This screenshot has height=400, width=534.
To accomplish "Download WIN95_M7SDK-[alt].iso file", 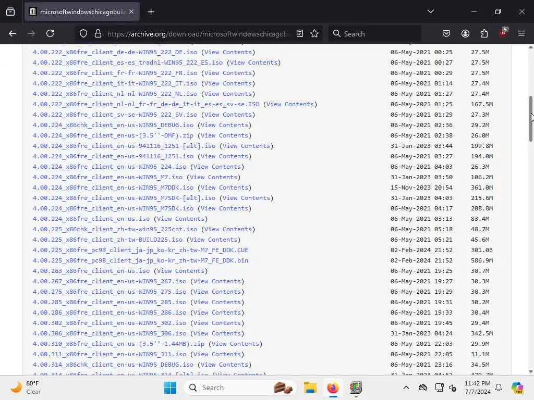I will coord(124,198).
